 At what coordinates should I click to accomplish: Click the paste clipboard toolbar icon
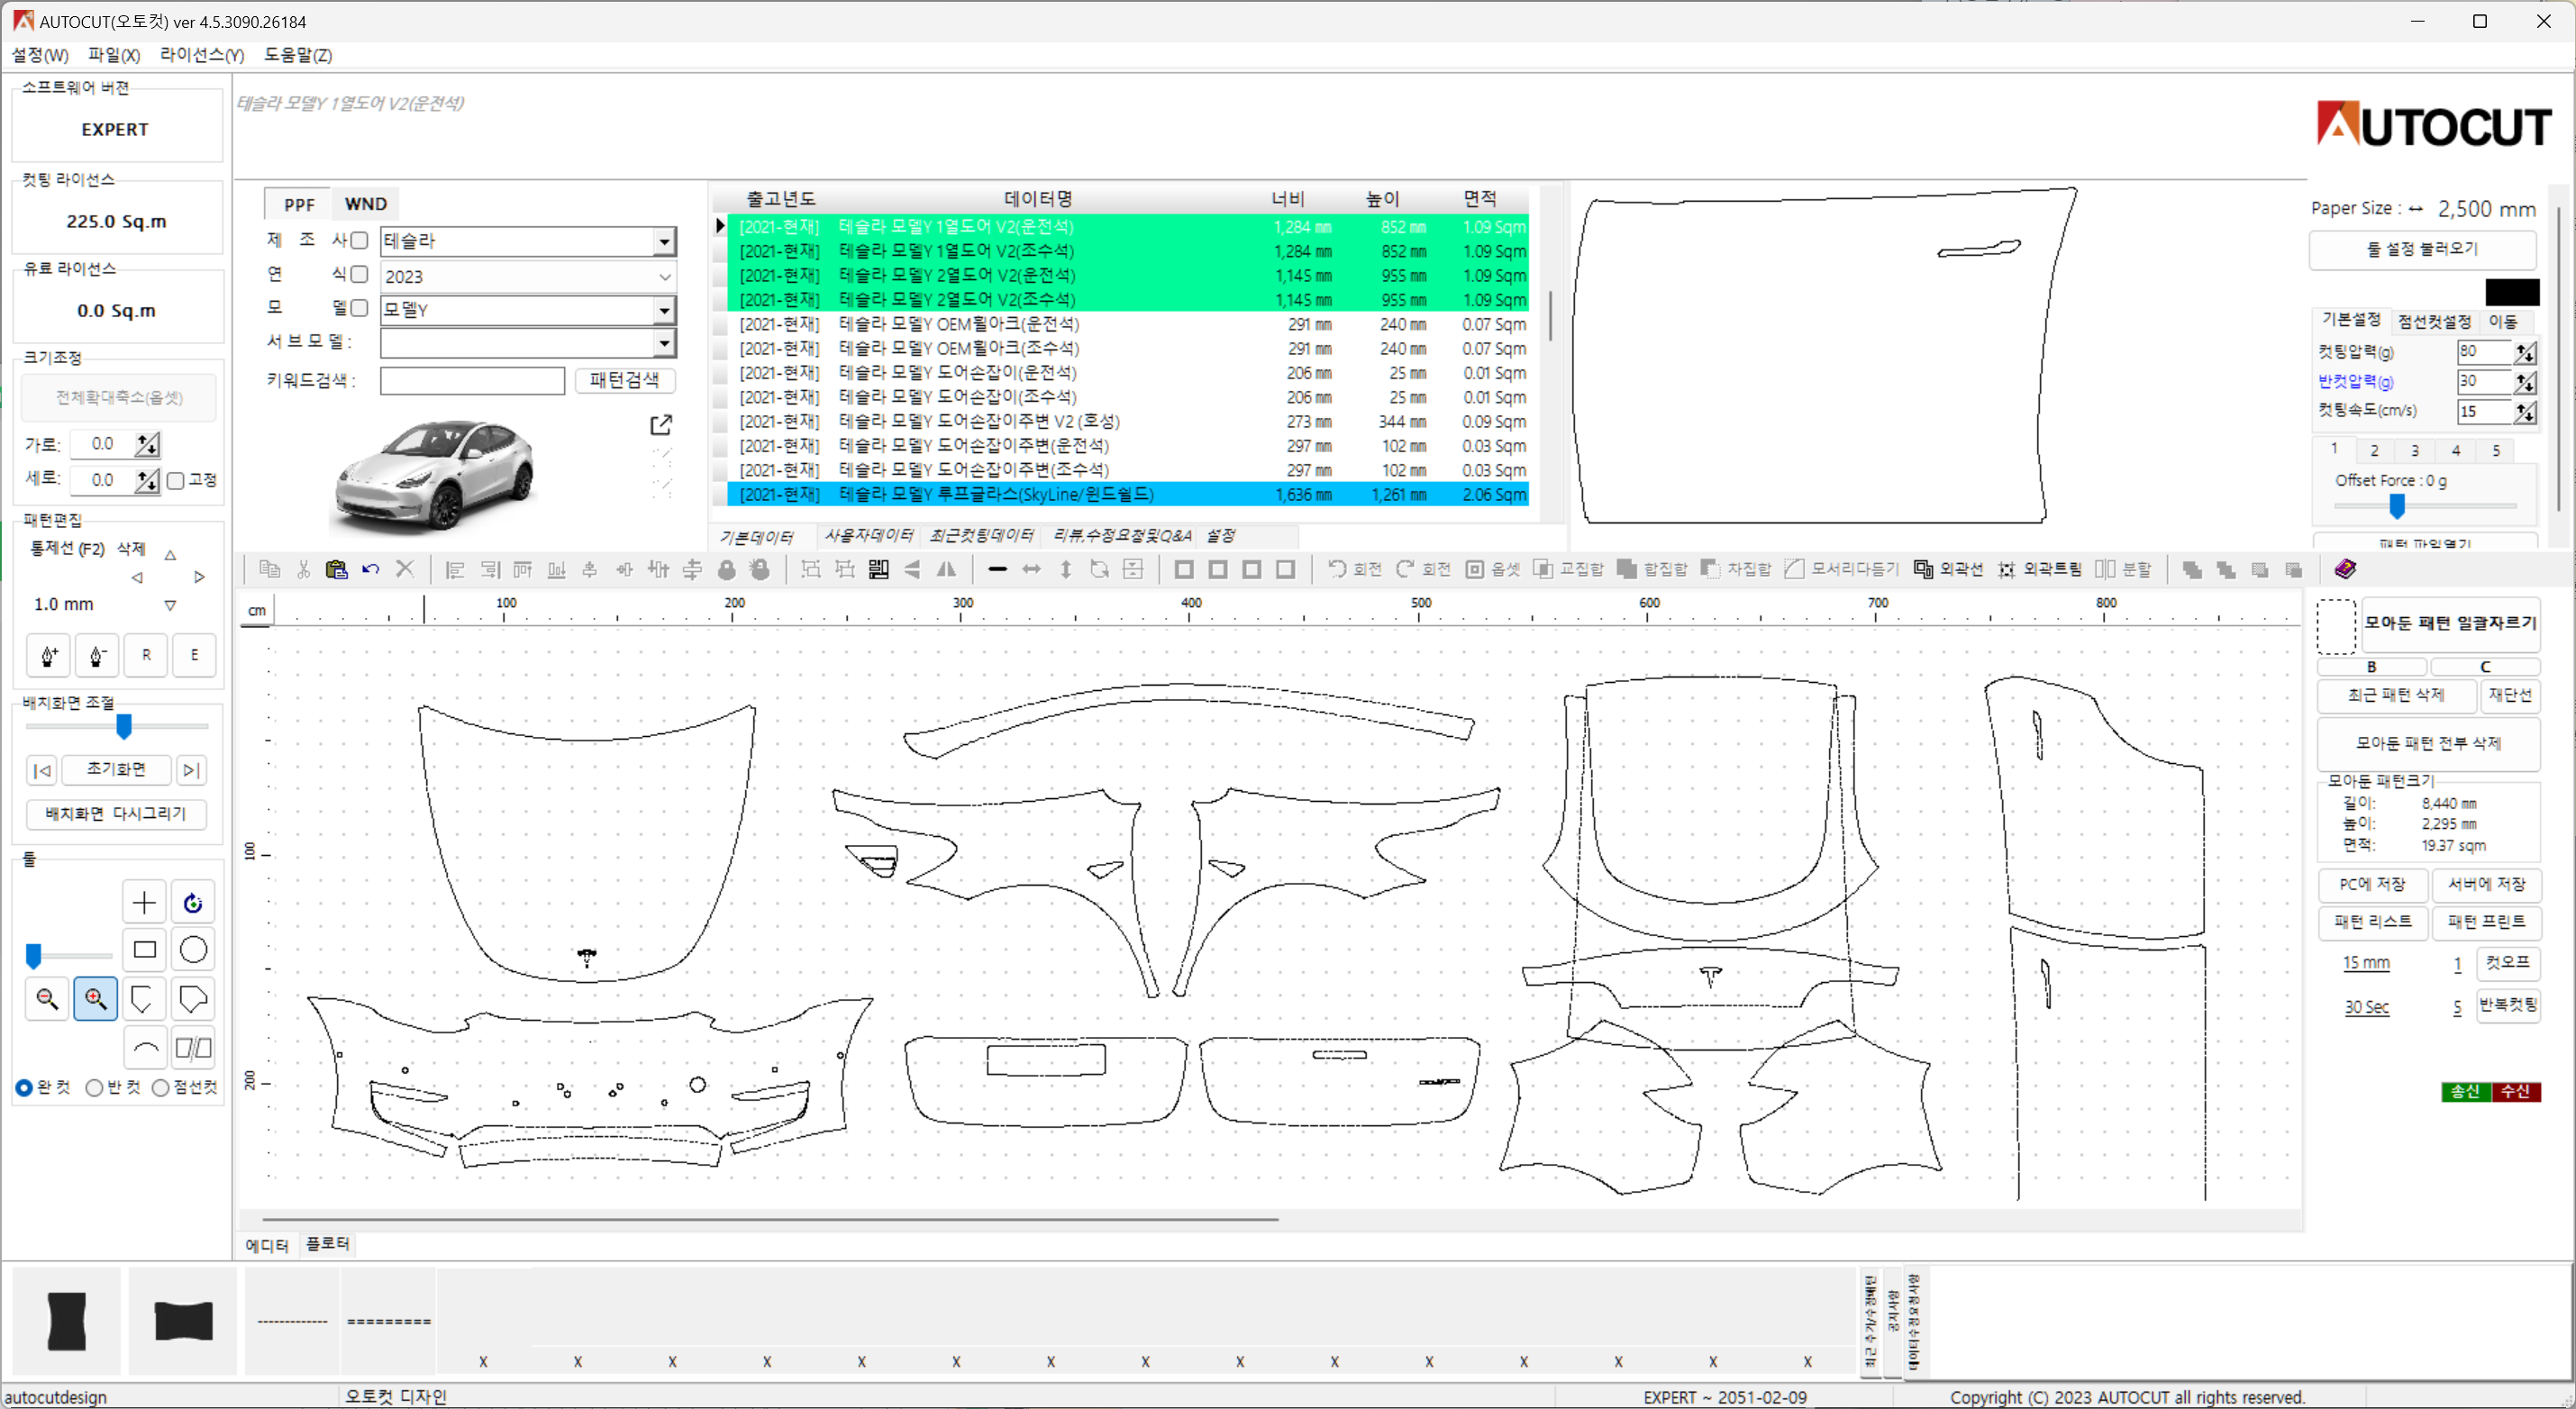[336, 569]
